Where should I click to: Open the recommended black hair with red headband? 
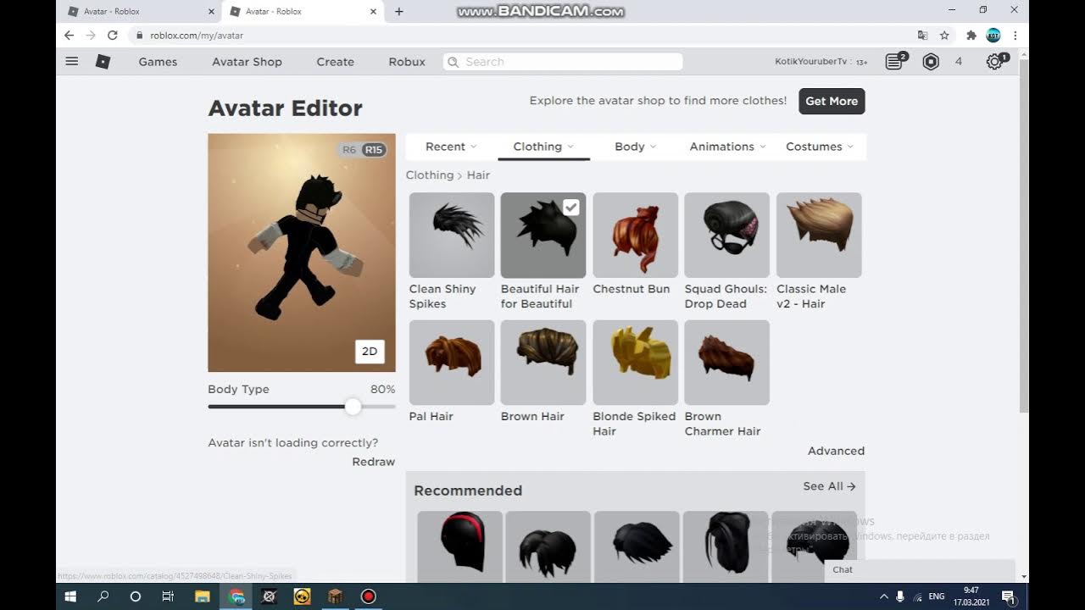pyautogui.click(x=459, y=546)
